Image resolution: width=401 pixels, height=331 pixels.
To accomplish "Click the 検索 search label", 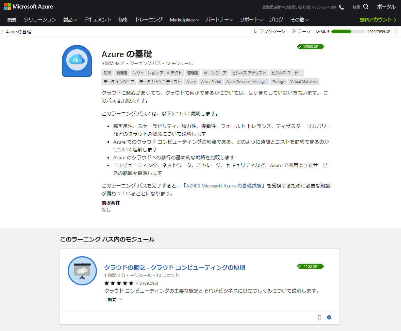I will coord(356,7).
